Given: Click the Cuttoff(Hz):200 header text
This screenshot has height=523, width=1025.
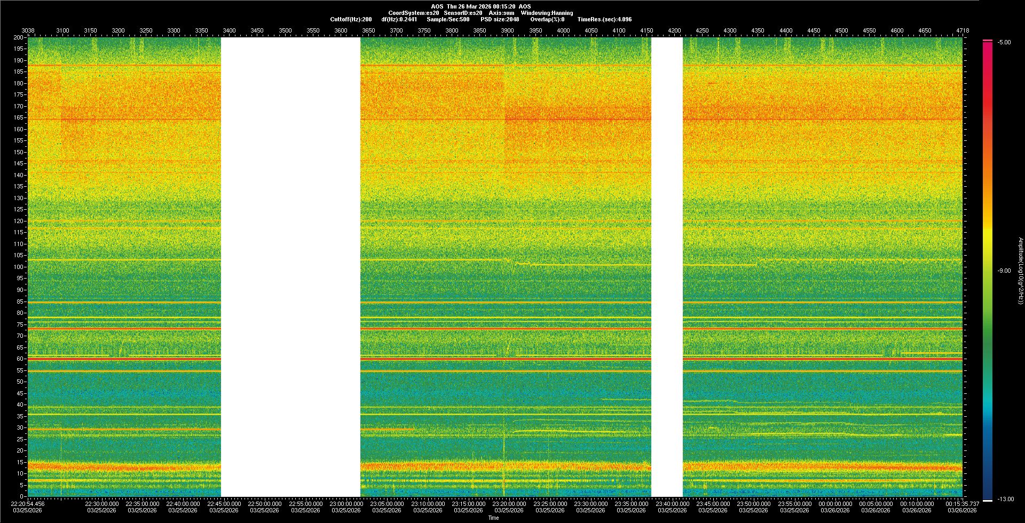Looking at the screenshot, I should [351, 19].
